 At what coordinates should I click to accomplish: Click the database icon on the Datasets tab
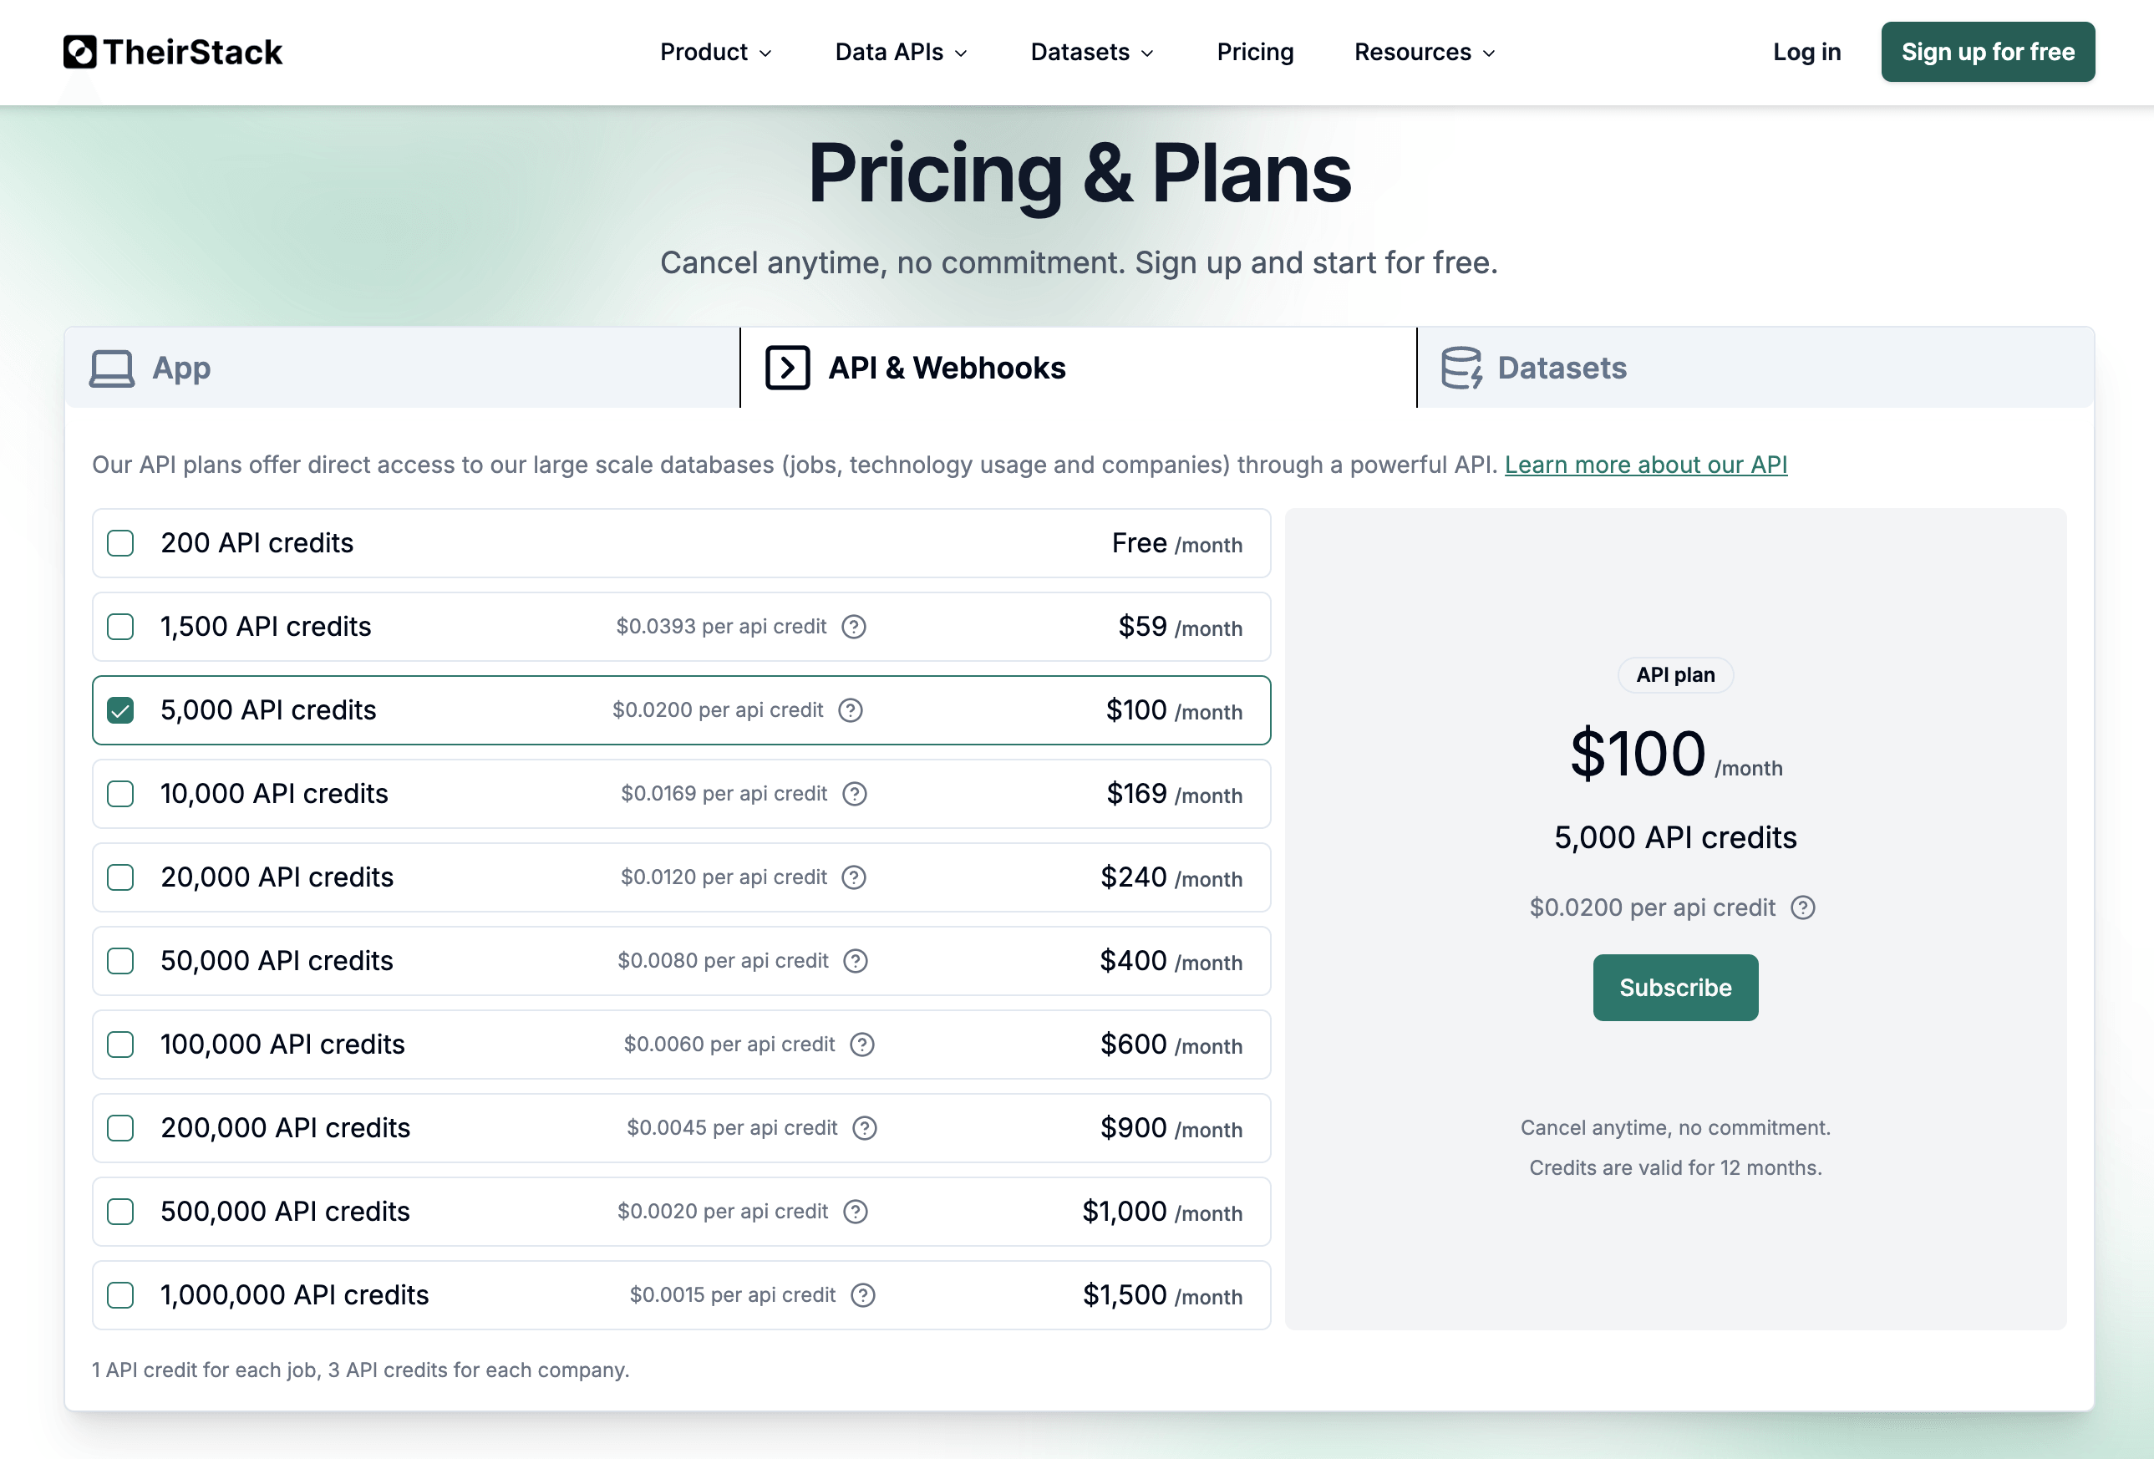click(1461, 367)
